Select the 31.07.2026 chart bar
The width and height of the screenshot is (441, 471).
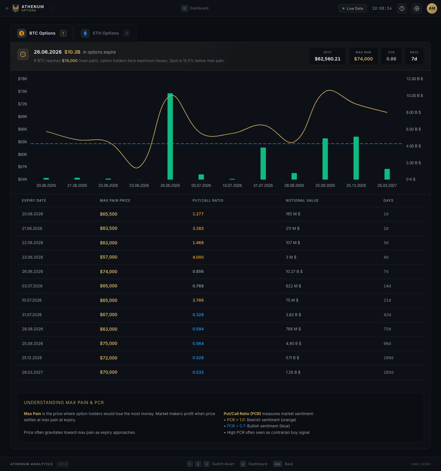[263, 164]
